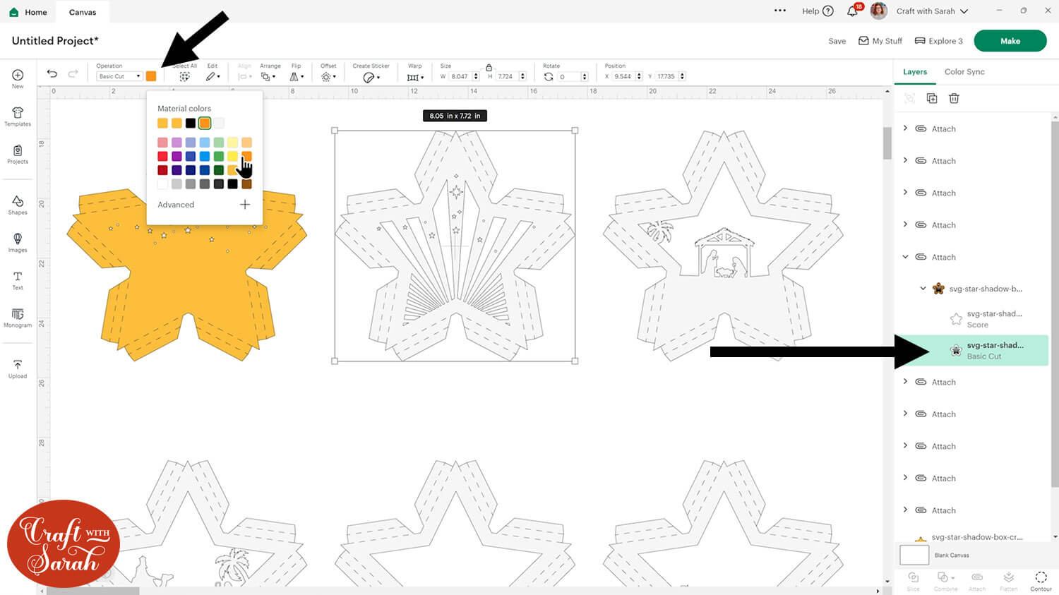Click the Help question mark icon

tap(828, 11)
